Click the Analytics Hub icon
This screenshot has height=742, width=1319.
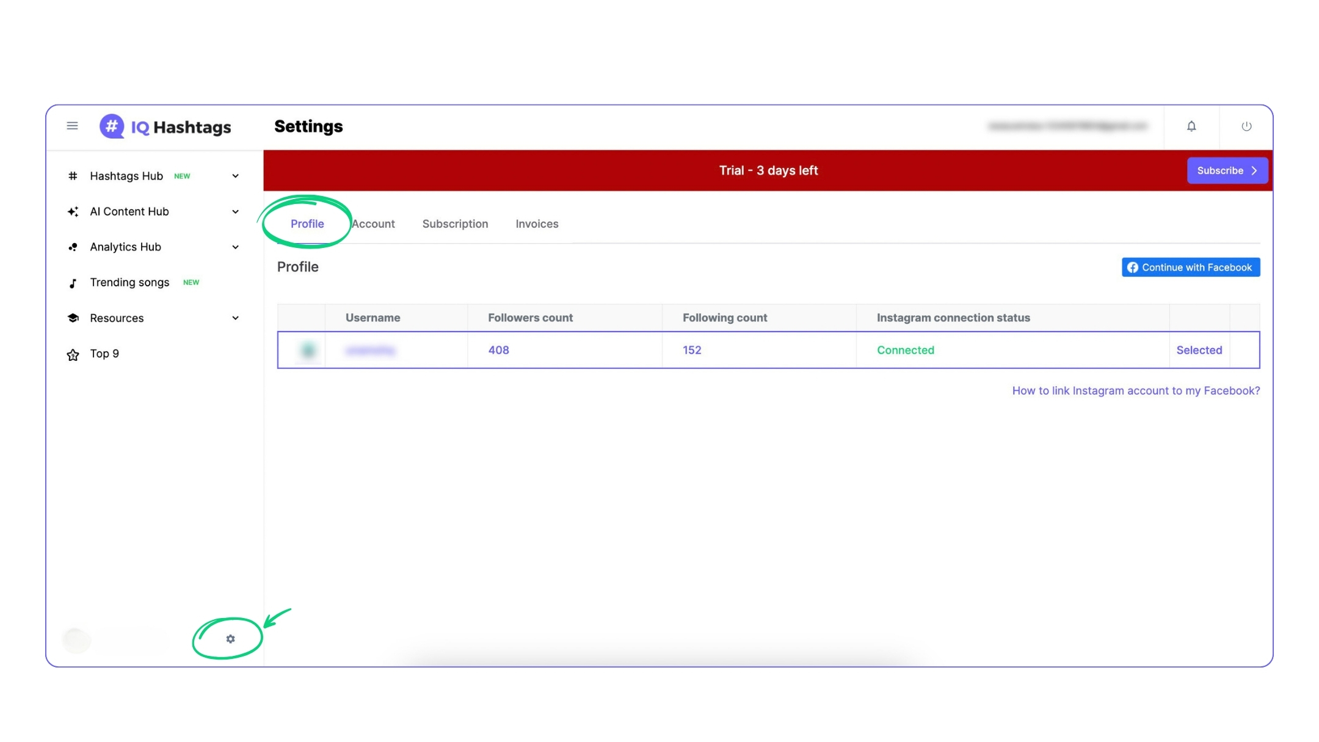(x=73, y=247)
